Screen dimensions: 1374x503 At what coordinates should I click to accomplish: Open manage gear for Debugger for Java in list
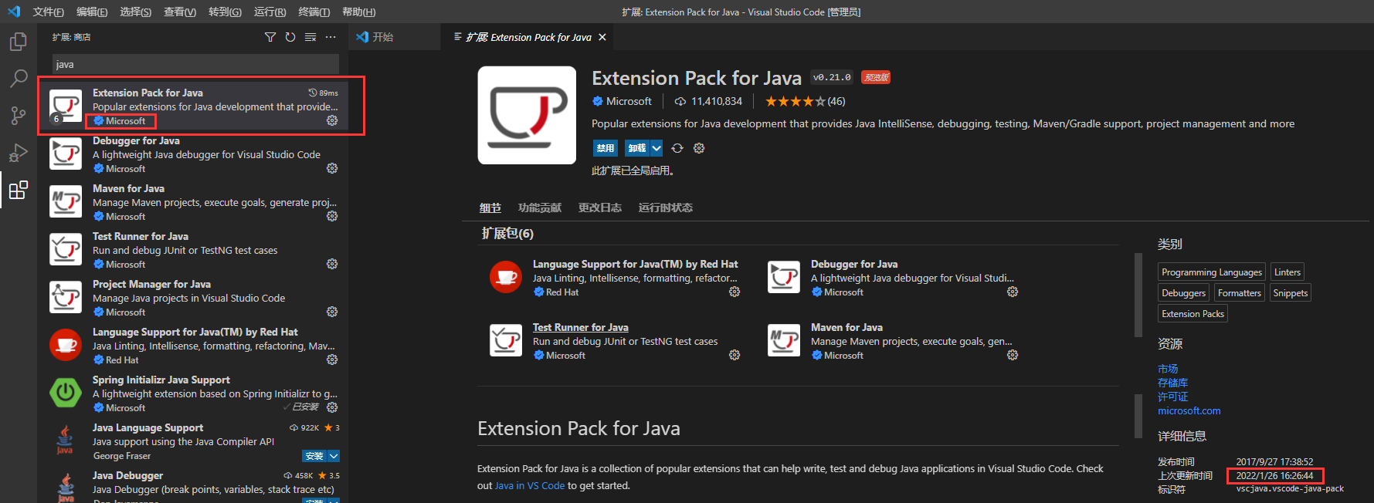point(332,168)
